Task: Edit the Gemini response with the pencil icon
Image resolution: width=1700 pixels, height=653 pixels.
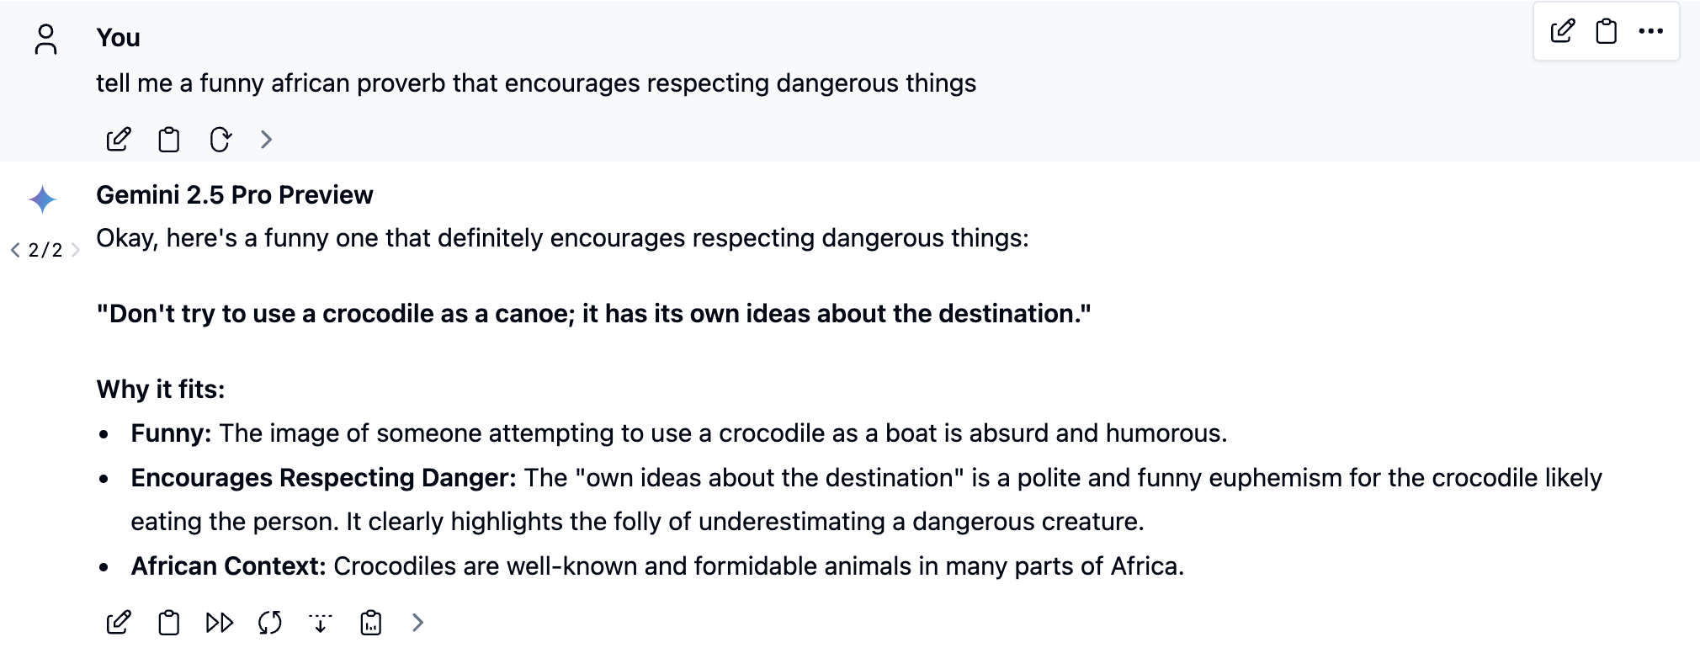Action: click(x=119, y=623)
